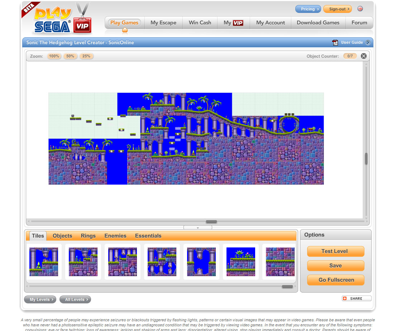Select the fourth tile thumbnail in the palette
The width and height of the screenshot is (396, 331).
(162, 262)
